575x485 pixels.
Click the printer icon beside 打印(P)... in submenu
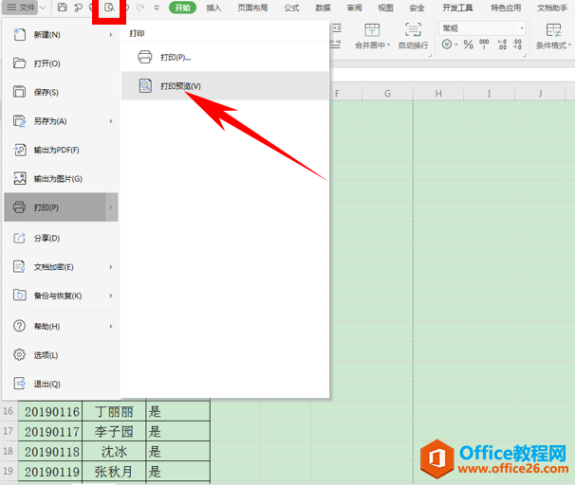coord(145,57)
